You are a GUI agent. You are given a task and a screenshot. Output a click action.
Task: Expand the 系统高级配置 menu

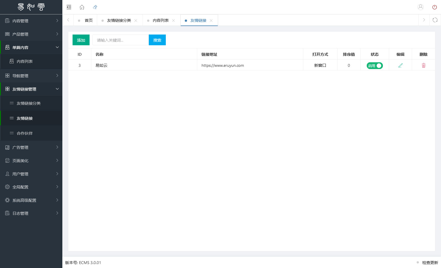coord(31,200)
